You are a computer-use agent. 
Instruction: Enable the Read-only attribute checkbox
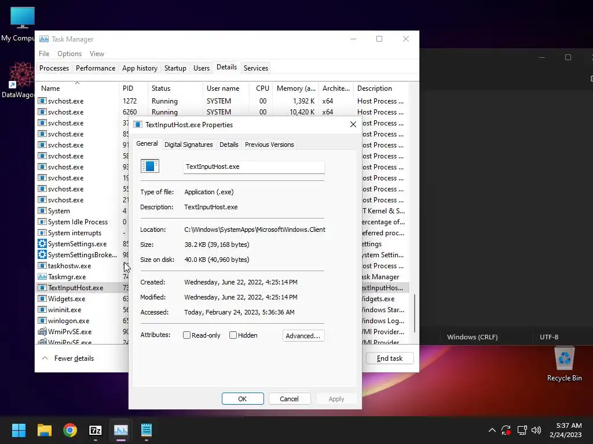click(186, 335)
